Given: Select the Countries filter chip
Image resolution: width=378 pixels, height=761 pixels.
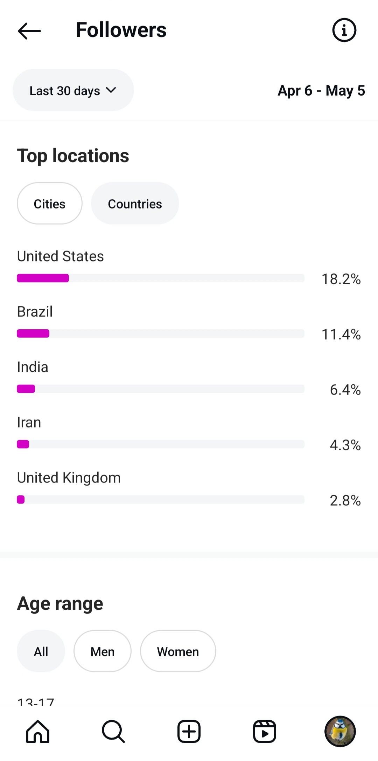Looking at the screenshot, I should pos(135,204).
